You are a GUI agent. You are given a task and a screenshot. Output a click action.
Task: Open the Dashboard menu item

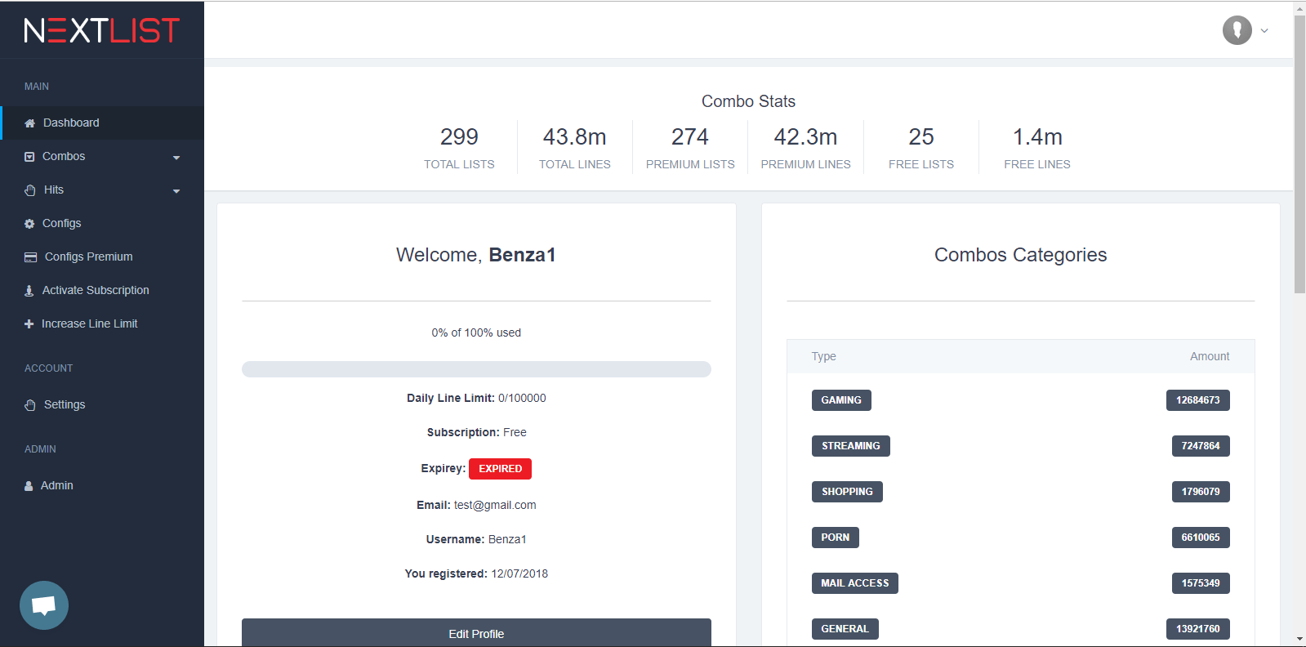click(x=102, y=123)
